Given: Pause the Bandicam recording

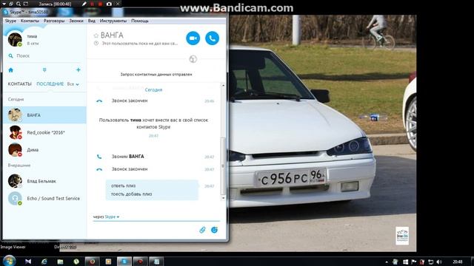Looking at the screenshot, I should [x=92, y=4].
